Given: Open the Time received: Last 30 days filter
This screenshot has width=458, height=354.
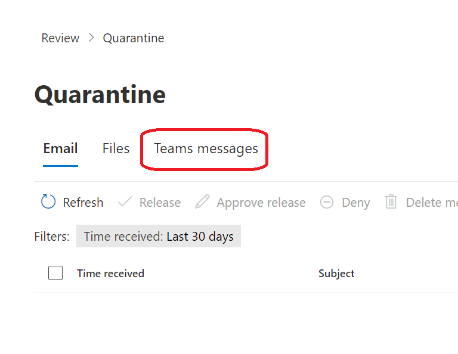Looking at the screenshot, I should click(x=159, y=237).
